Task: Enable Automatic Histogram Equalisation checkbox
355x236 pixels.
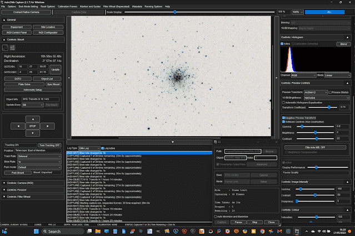Action: tap(284, 102)
